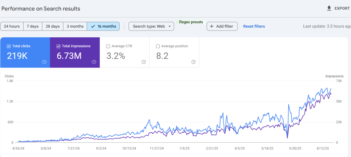Click the Regex presets label

[191, 22]
